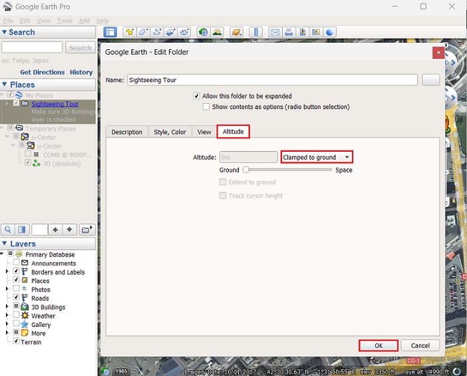
Task: Uncheck Allow this folder to be expanded
Action: pos(196,96)
